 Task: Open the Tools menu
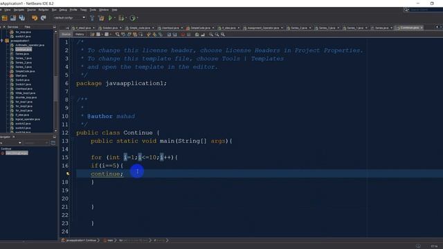[x=93, y=10]
